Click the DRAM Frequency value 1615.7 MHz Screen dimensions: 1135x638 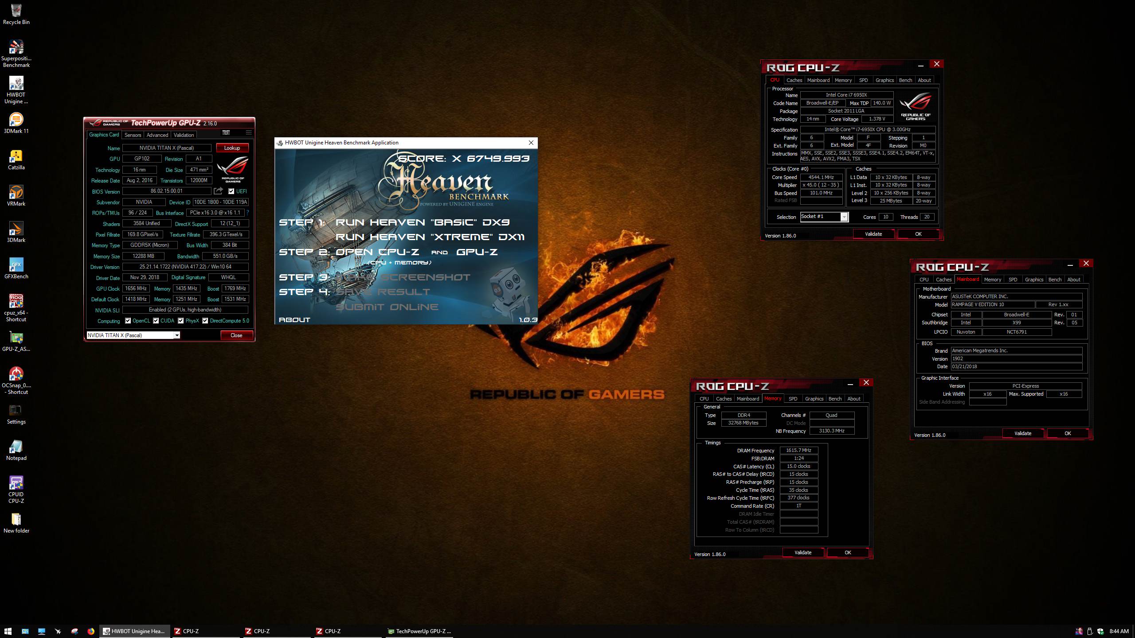click(798, 450)
